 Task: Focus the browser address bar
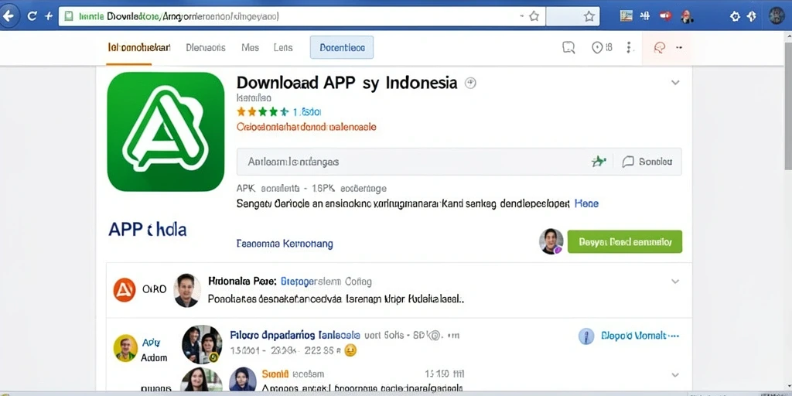(301, 16)
